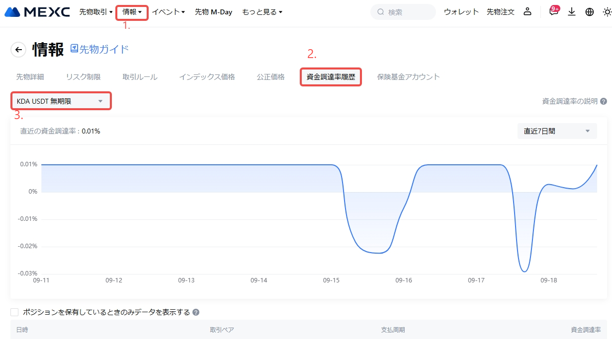Expand the KDA USDT 無期限 pair dropdown
Viewport: 612px width, 339px height.
[61, 101]
